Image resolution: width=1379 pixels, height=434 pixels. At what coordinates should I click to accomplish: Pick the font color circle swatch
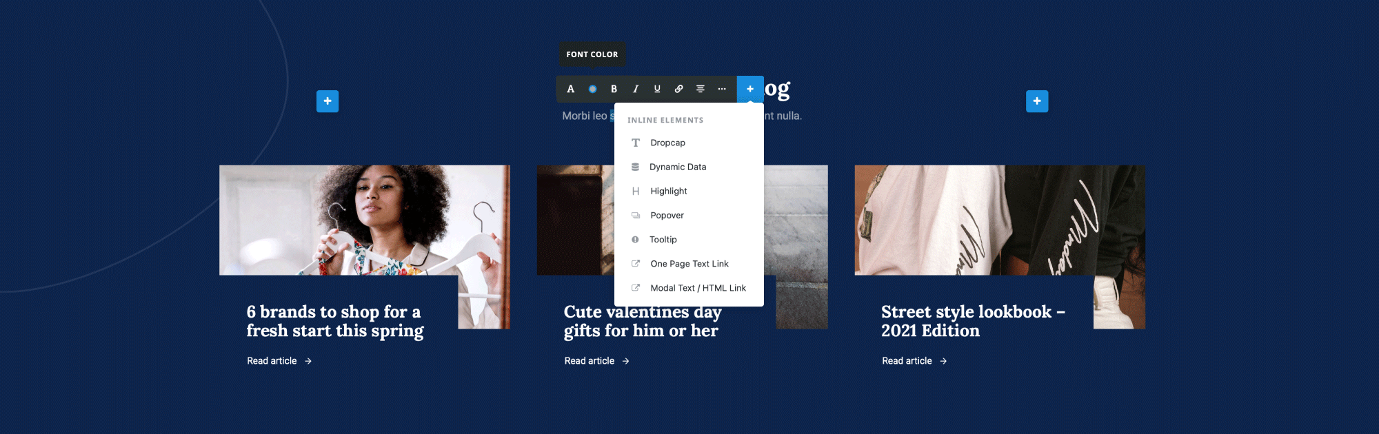(592, 89)
